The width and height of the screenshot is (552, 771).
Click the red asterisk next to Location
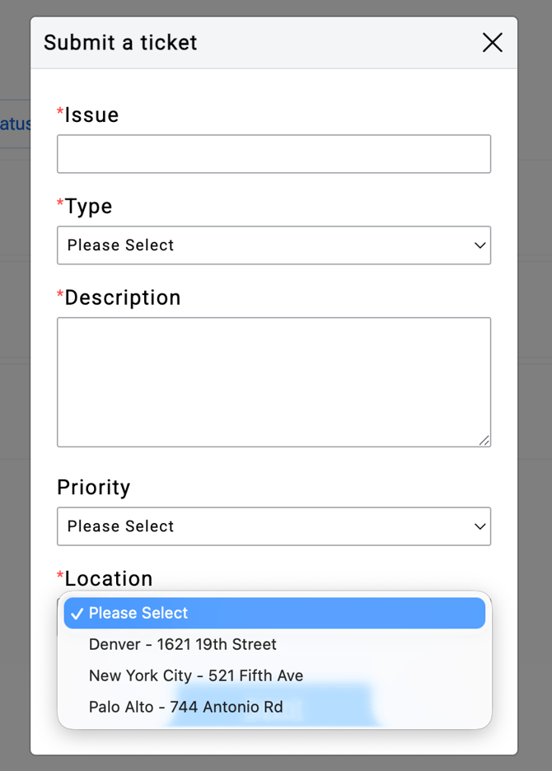60,576
